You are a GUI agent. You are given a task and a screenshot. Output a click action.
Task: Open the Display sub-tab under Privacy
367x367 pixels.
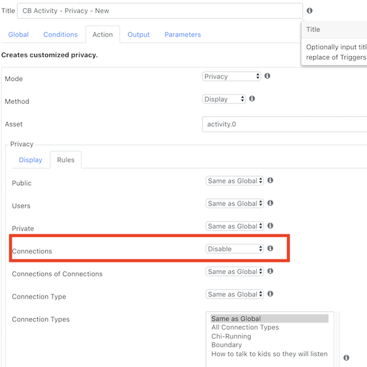(31, 160)
